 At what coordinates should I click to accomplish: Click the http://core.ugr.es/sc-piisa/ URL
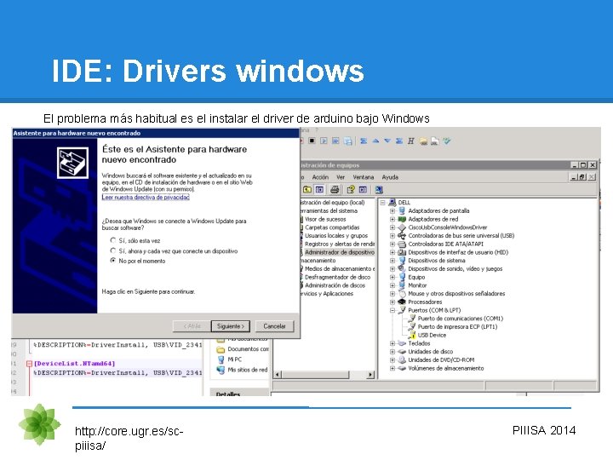click(129, 438)
